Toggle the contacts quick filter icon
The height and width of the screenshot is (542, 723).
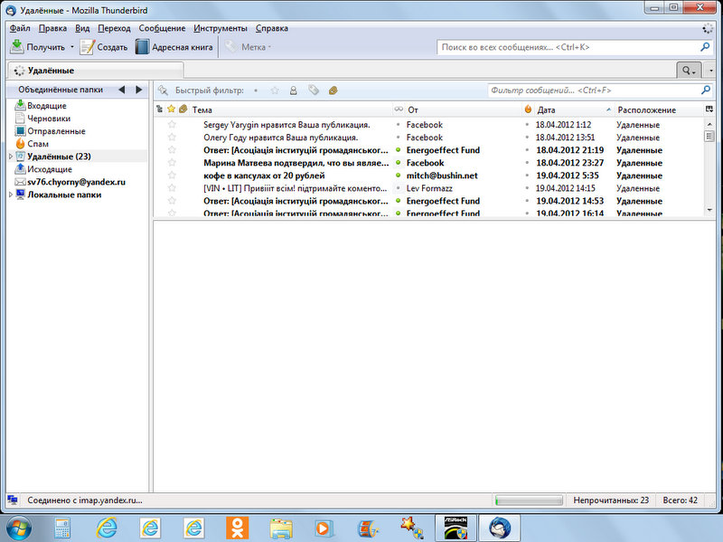click(293, 90)
